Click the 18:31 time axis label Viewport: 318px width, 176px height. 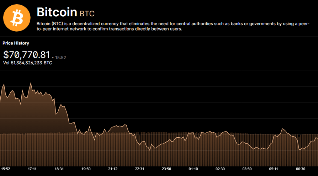[x=59, y=169]
